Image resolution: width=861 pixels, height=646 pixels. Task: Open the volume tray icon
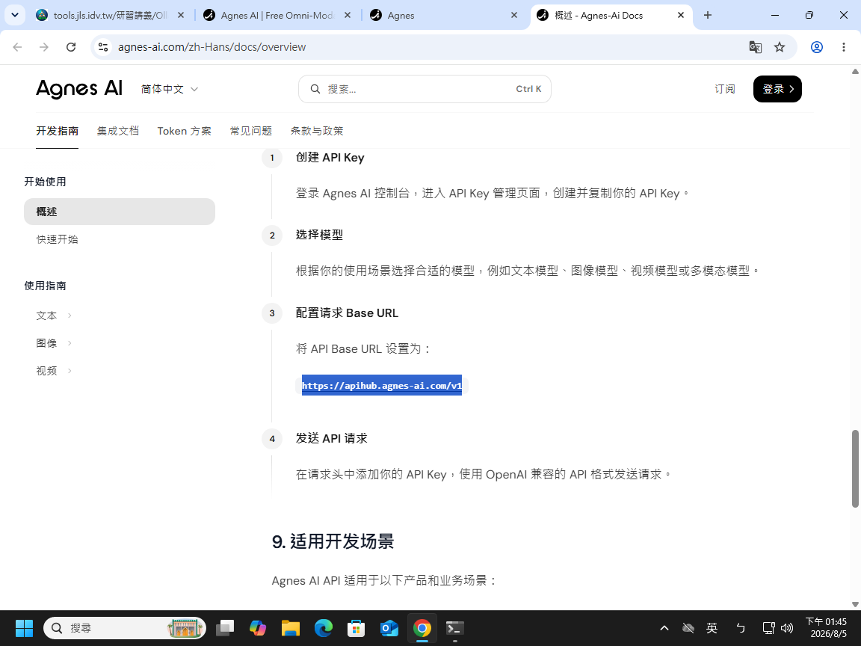[x=787, y=628]
